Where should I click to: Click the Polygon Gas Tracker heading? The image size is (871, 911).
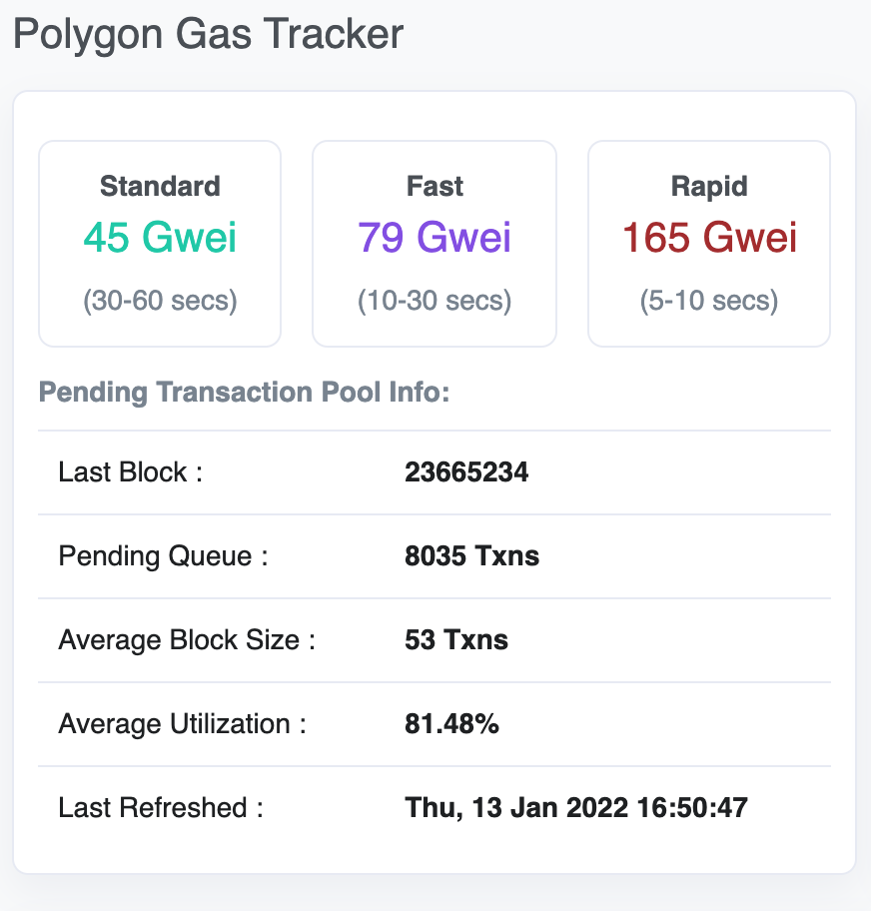208,35
